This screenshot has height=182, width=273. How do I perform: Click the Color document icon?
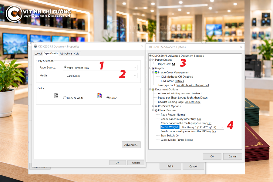[99, 96]
